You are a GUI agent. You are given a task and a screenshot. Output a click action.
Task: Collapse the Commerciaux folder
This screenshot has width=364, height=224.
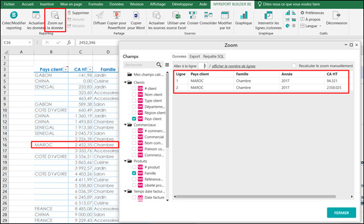point(125,125)
